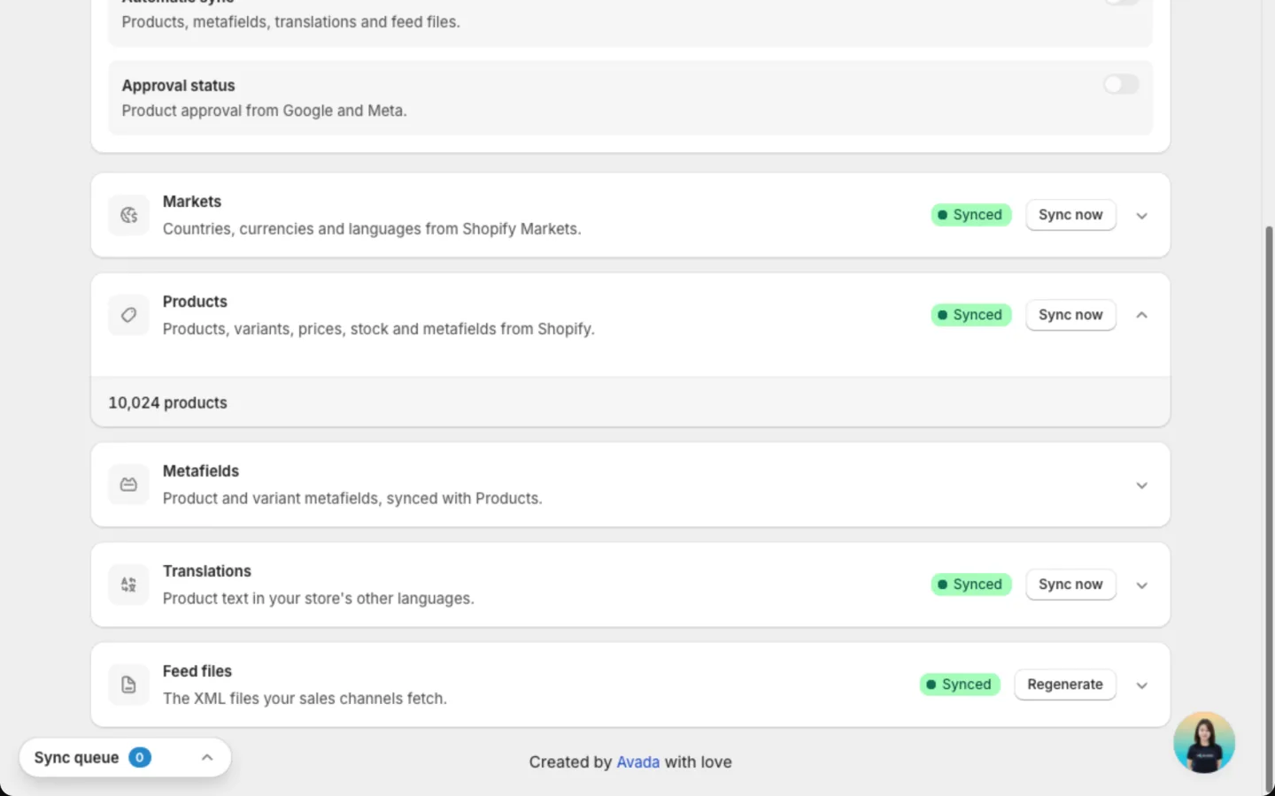This screenshot has height=796, width=1275.
Task: Click 'Product approval from Google and Meta.' text
Action: coord(264,111)
